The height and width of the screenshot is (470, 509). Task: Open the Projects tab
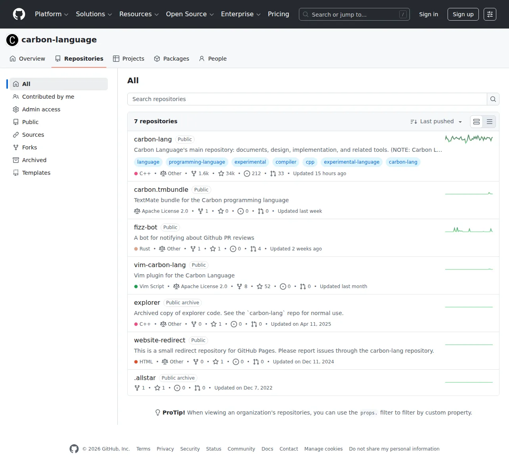[128, 59]
